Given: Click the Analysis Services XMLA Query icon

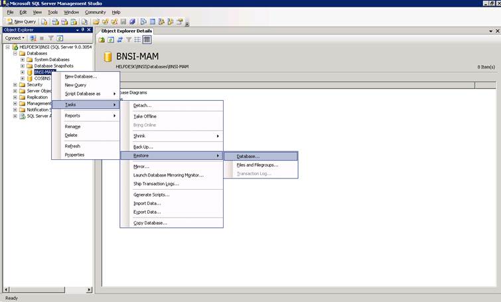Looking at the screenshot, I should point(74,22).
